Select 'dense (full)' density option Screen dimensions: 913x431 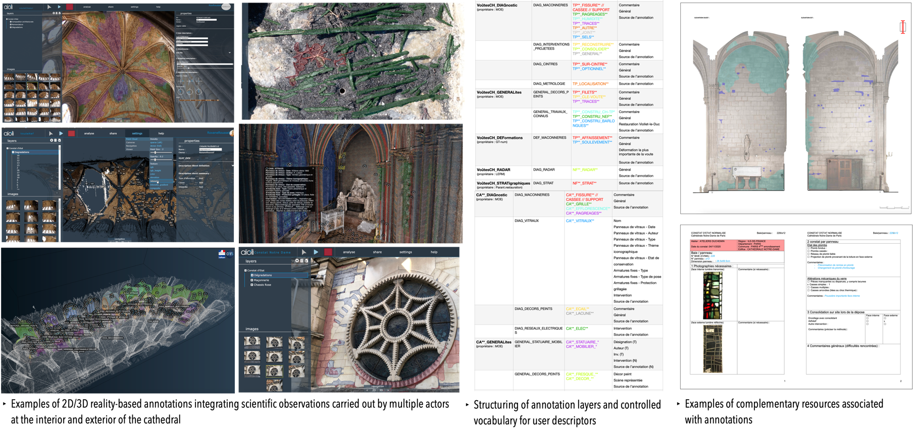156,146
